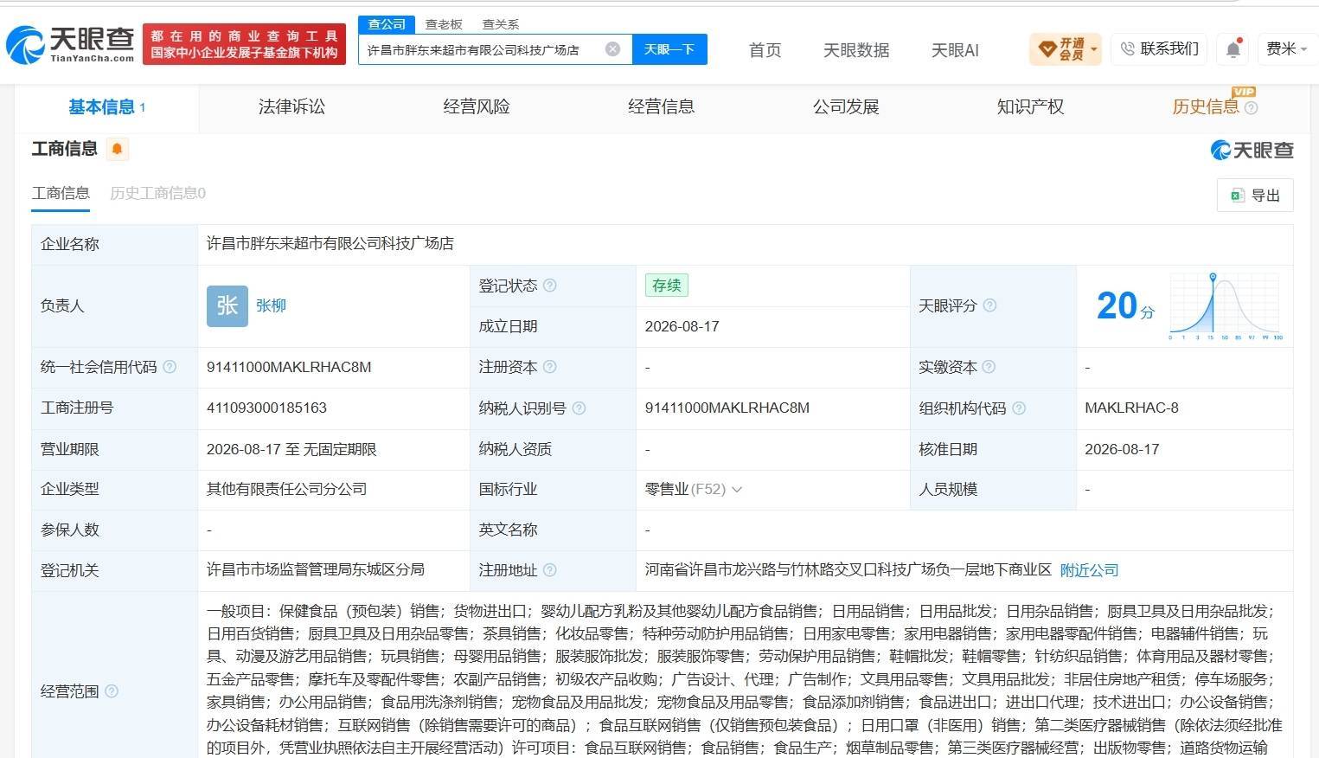The width and height of the screenshot is (1319, 758).
Task: Click help icon next to 经营范围
Action: 112,691
